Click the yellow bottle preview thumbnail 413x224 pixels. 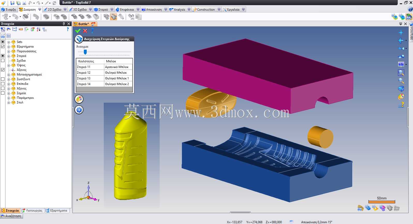pyautogui.click(x=131, y=155)
